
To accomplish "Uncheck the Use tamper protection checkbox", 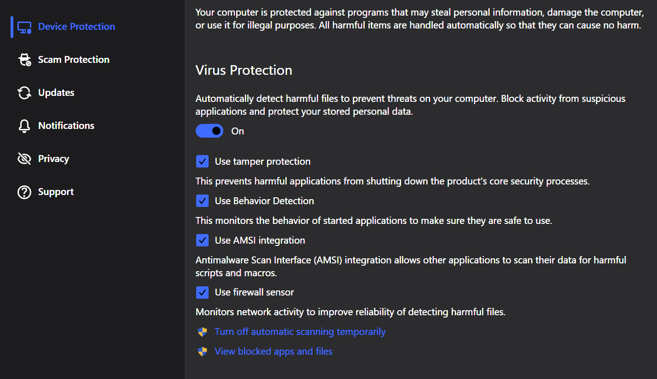I will tap(202, 162).
